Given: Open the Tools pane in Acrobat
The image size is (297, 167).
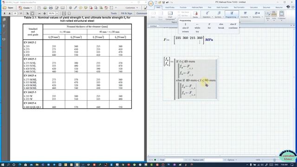Looking at the screenshot, I should click(x=114, y=13).
